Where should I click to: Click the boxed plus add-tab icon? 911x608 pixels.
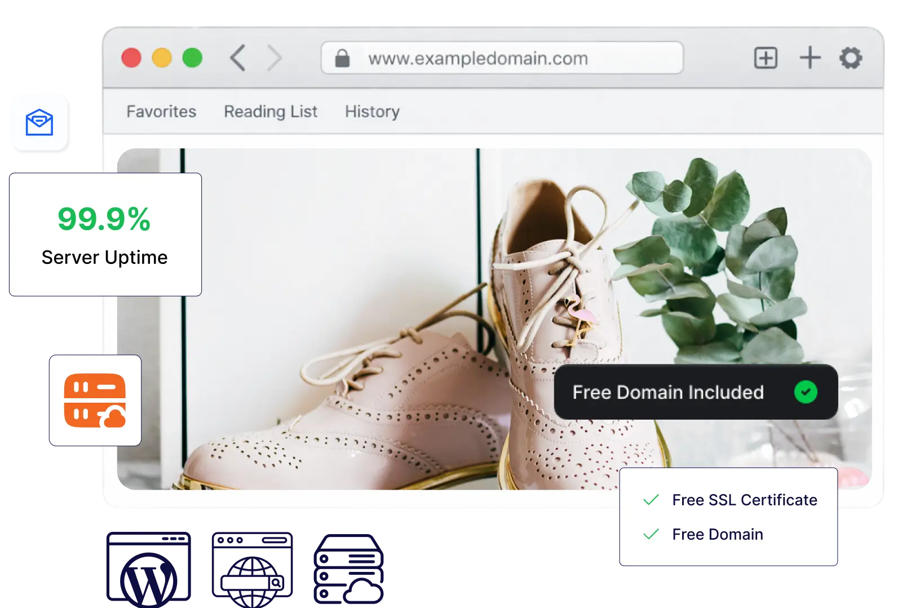[x=766, y=58]
